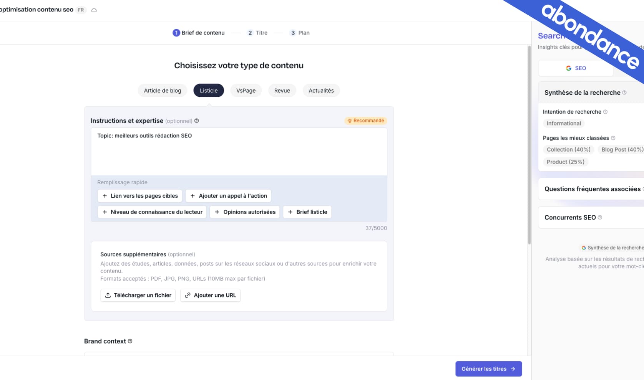Click help icon beside Synthèse de la recherche
This screenshot has height=380, width=644.
[x=625, y=93]
